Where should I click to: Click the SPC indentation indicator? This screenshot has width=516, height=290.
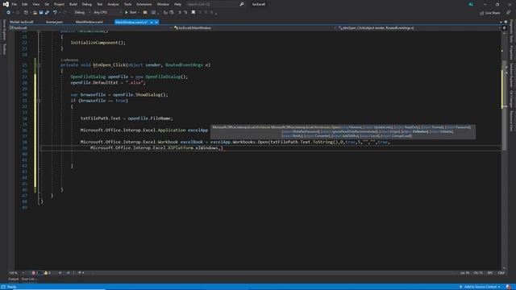pos(490,273)
